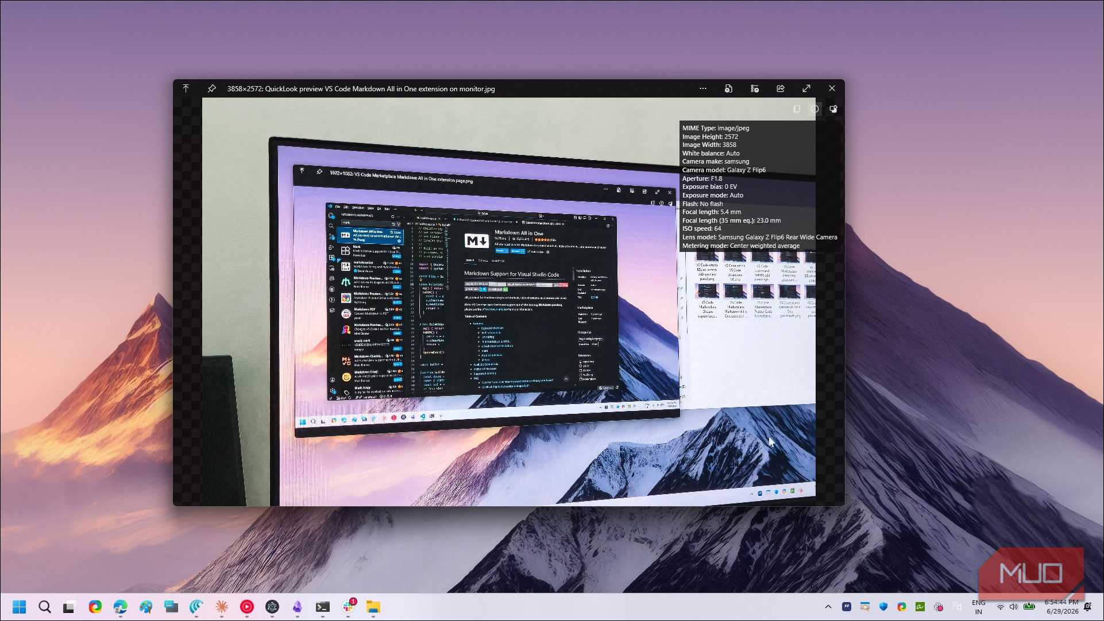Select 'Focal length: 5.4 mm' line
This screenshot has width=1104, height=621.
712,212
